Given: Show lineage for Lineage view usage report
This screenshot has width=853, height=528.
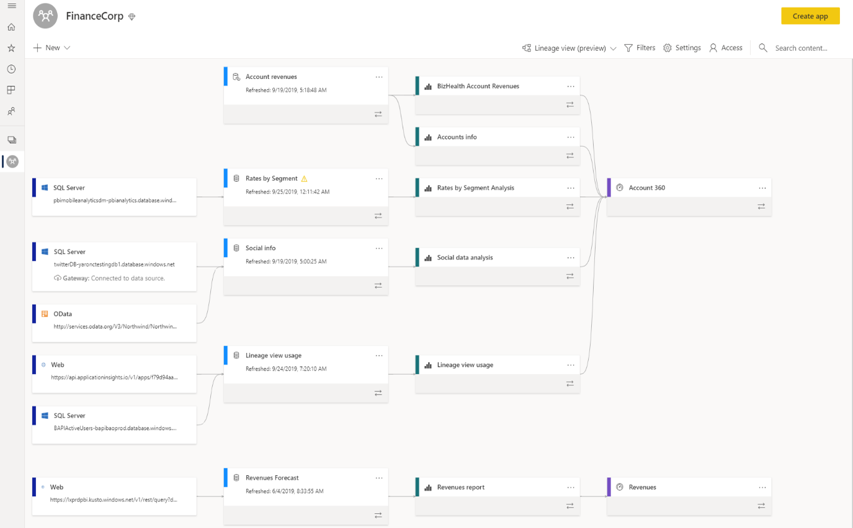Looking at the screenshot, I should [x=569, y=383].
